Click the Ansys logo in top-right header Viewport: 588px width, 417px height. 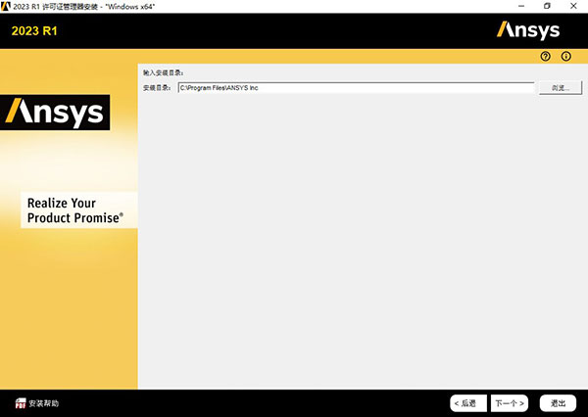click(x=528, y=29)
